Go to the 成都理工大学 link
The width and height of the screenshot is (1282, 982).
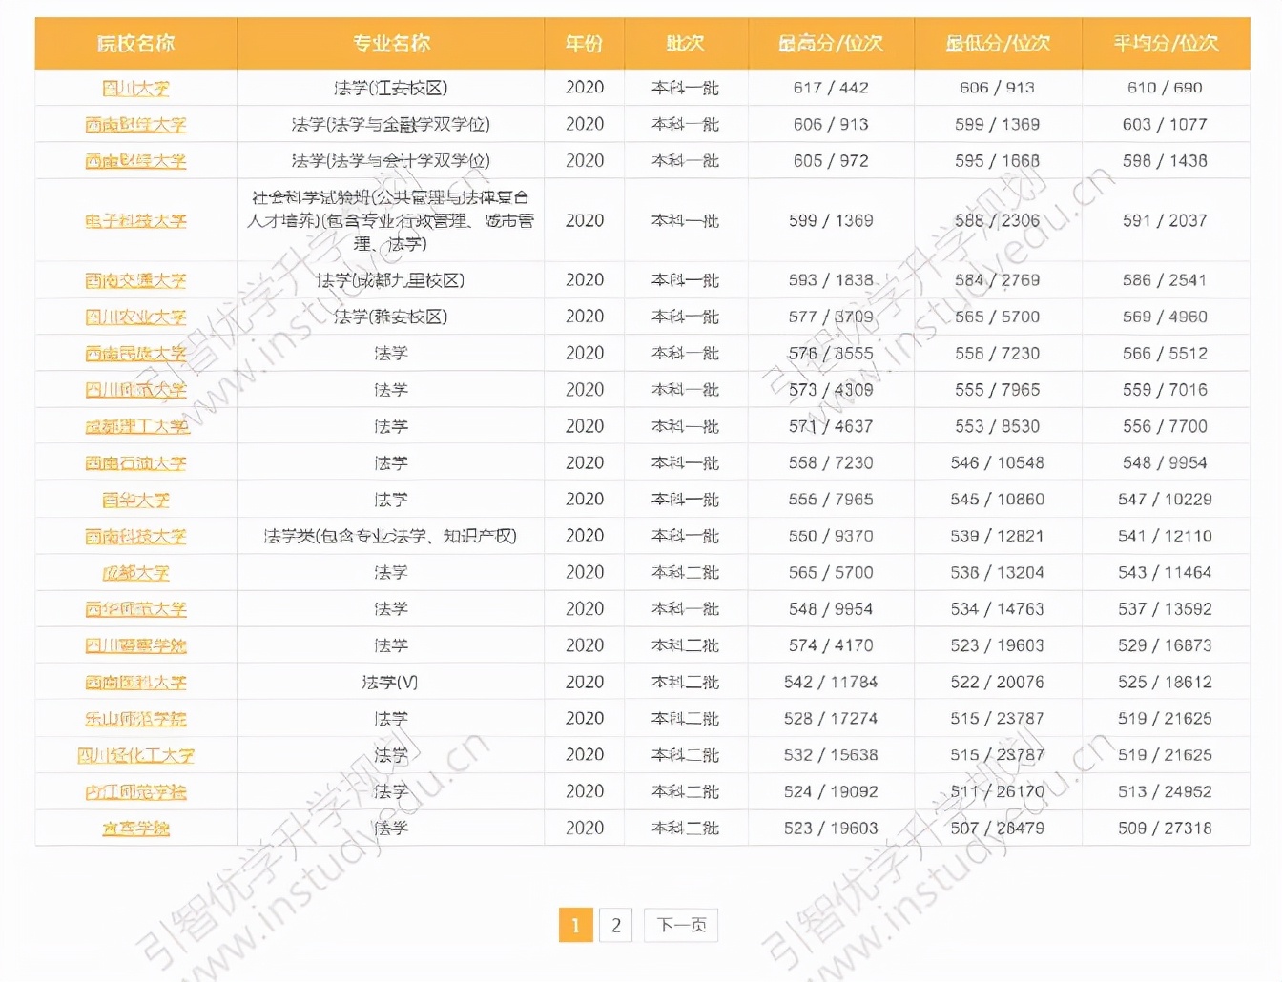coord(136,426)
